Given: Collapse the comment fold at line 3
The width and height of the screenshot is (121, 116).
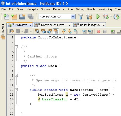Looking at the screenshot, I should pos(16,47).
